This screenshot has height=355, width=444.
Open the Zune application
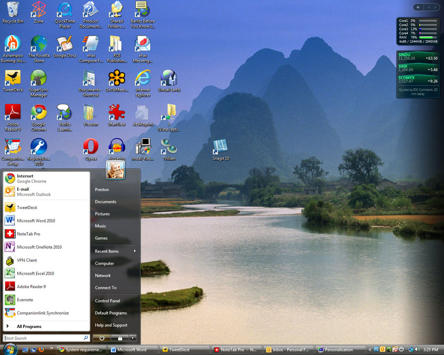(x=38, y=10)
